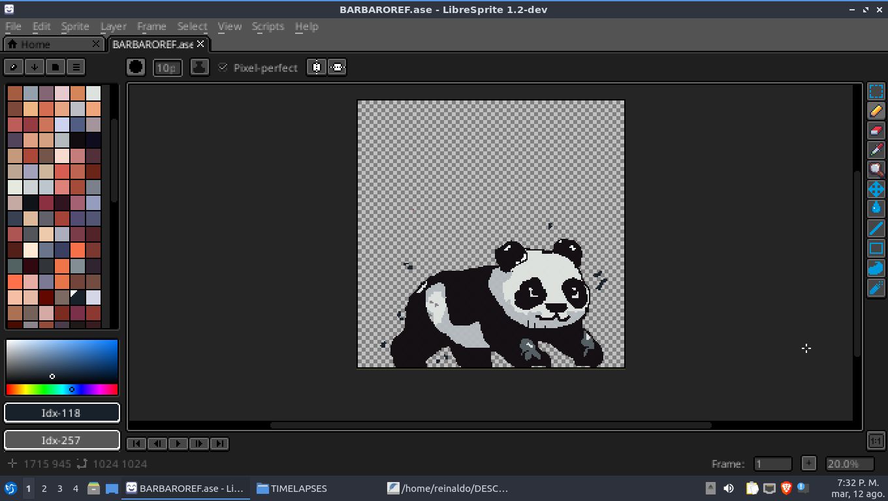Click the volume speaker tray icon
The width and height of the screenshot is (888, 501).
tap(729, 488)
